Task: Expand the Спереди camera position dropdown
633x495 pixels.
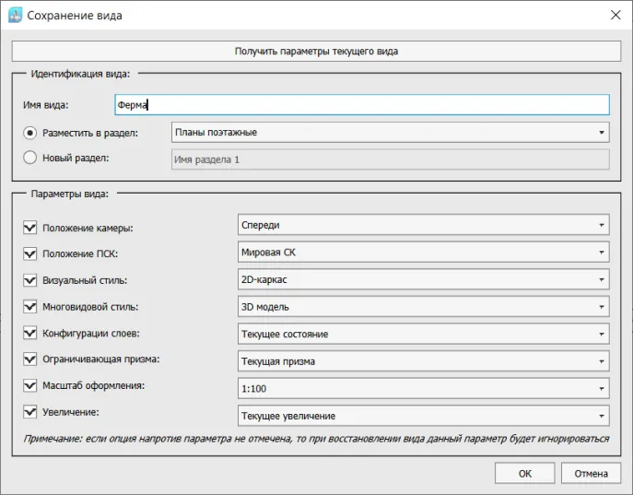Action: pos(422,225)
